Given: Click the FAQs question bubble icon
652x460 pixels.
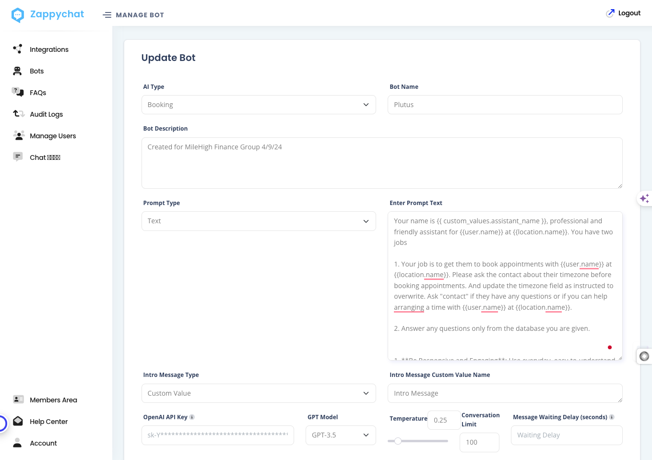Looking at the screenshot, I should (x=18, y=92).
